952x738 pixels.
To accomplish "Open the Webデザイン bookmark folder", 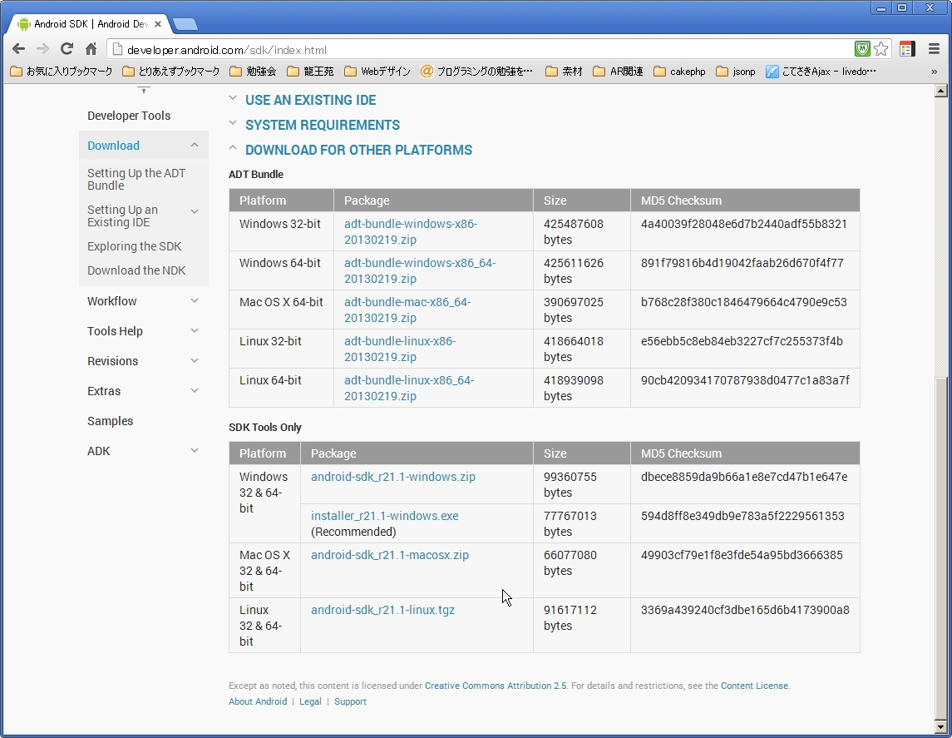I will point(377,72).
